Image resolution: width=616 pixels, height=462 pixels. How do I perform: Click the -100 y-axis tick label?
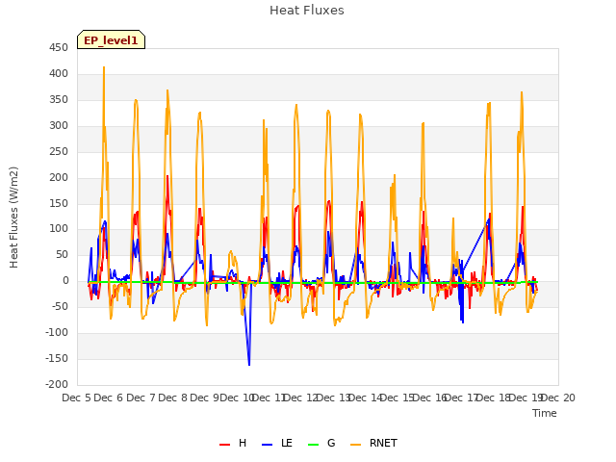[57, 333]
